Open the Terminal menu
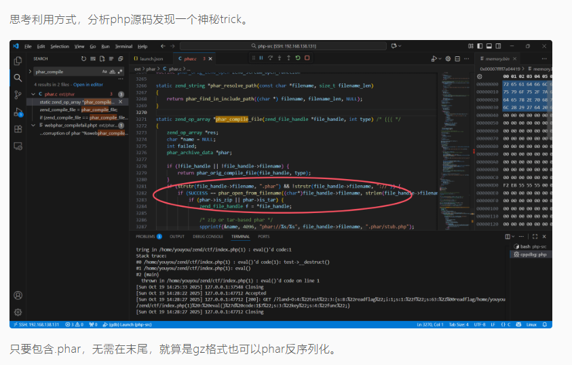The width and height of the screenshot is (572, 365). tap(123, 46)
